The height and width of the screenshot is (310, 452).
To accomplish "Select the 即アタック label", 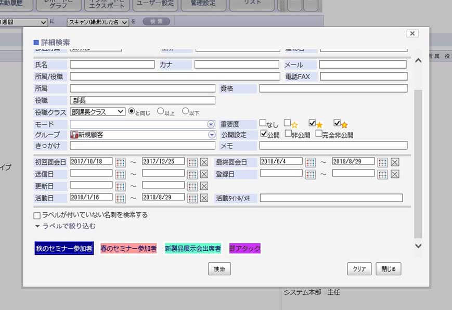I will point(245,248).
